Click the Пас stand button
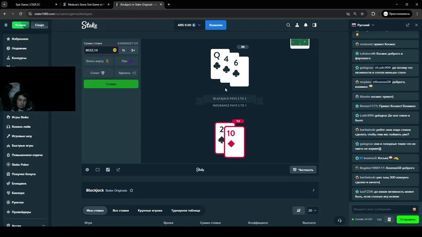The image size is (422, 237). 127,61
